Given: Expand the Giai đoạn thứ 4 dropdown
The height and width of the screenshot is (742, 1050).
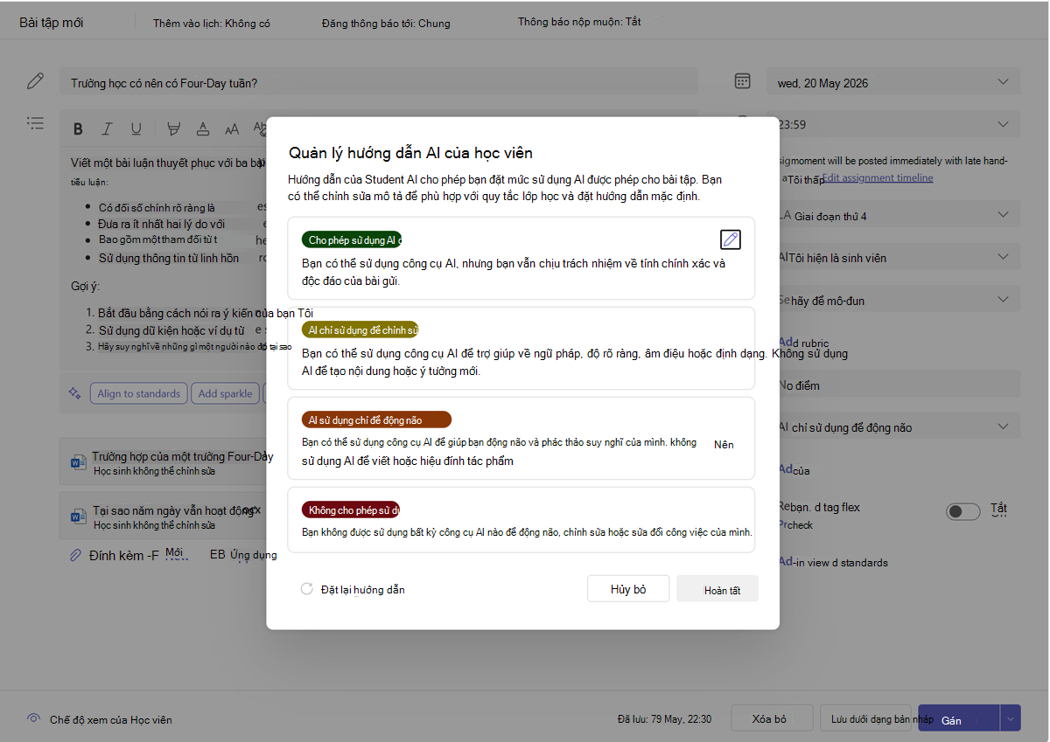Looking at the screenshot, I should coord(893,215).
